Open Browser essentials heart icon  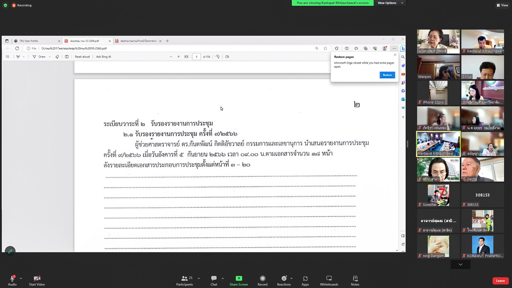click(375, 48)
